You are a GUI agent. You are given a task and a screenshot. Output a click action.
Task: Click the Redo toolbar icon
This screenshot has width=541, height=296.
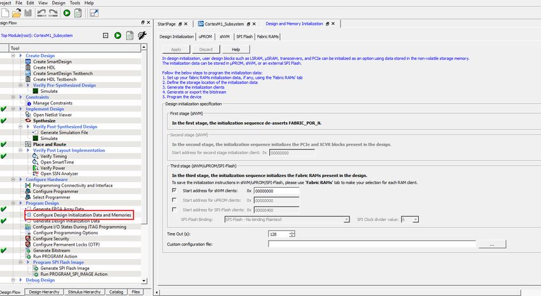[x=53, y=13]
